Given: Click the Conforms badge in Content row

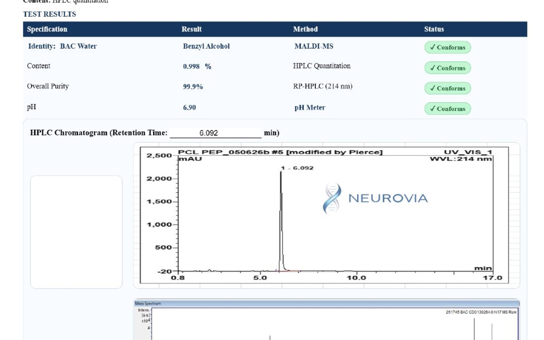Looking at the screenshot, I should pyautogui.click(x=448, y=67).
